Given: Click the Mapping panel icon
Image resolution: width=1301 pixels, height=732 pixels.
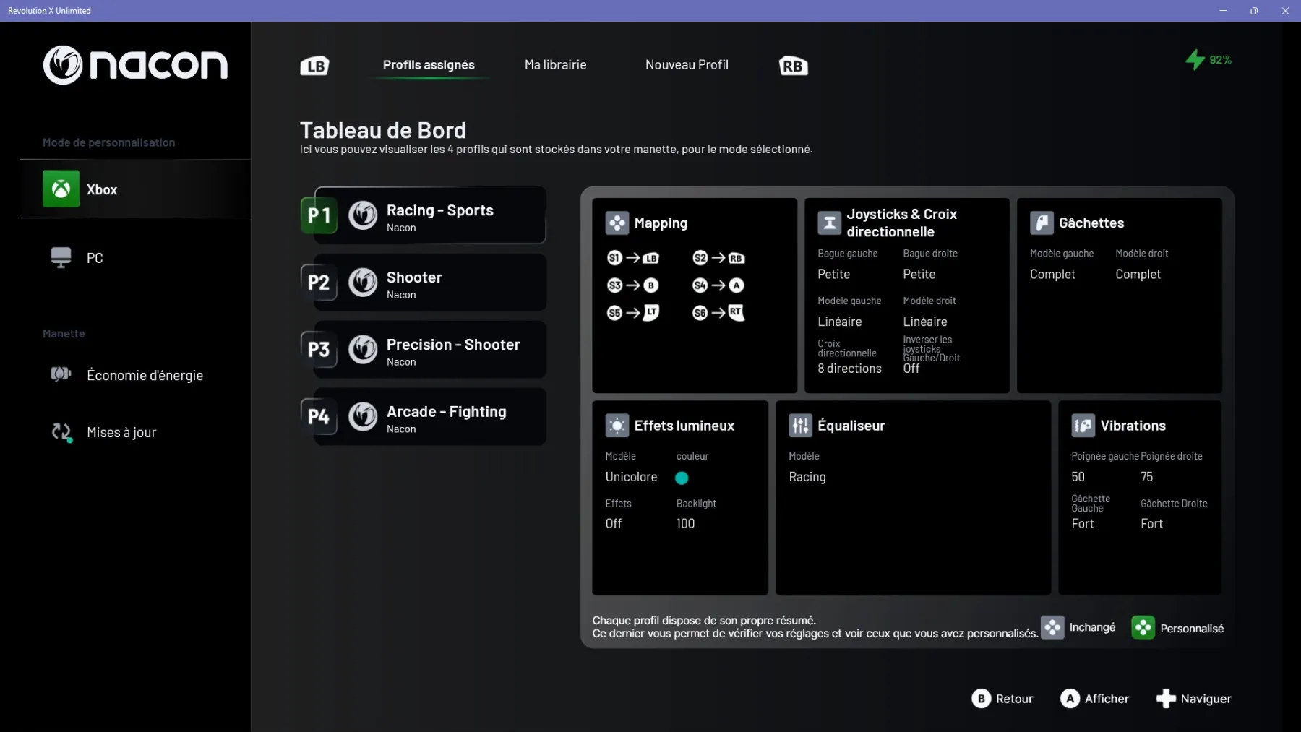Looking at the screenshot, I should click(617, 223).
